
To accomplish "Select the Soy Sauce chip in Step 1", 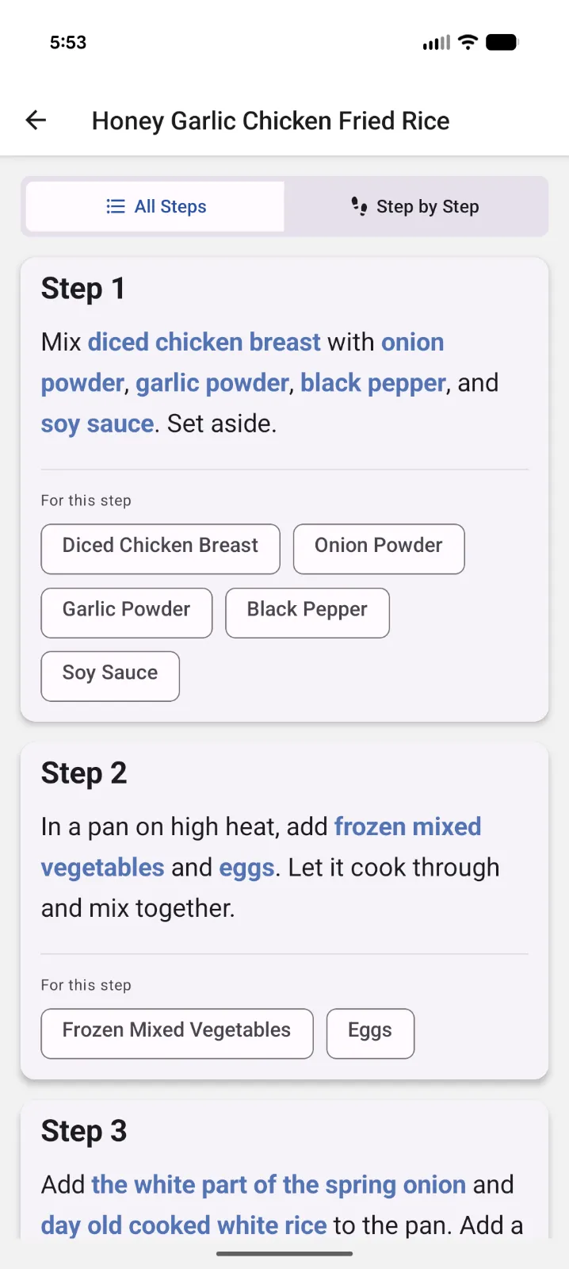I will (x=110, y=676).
